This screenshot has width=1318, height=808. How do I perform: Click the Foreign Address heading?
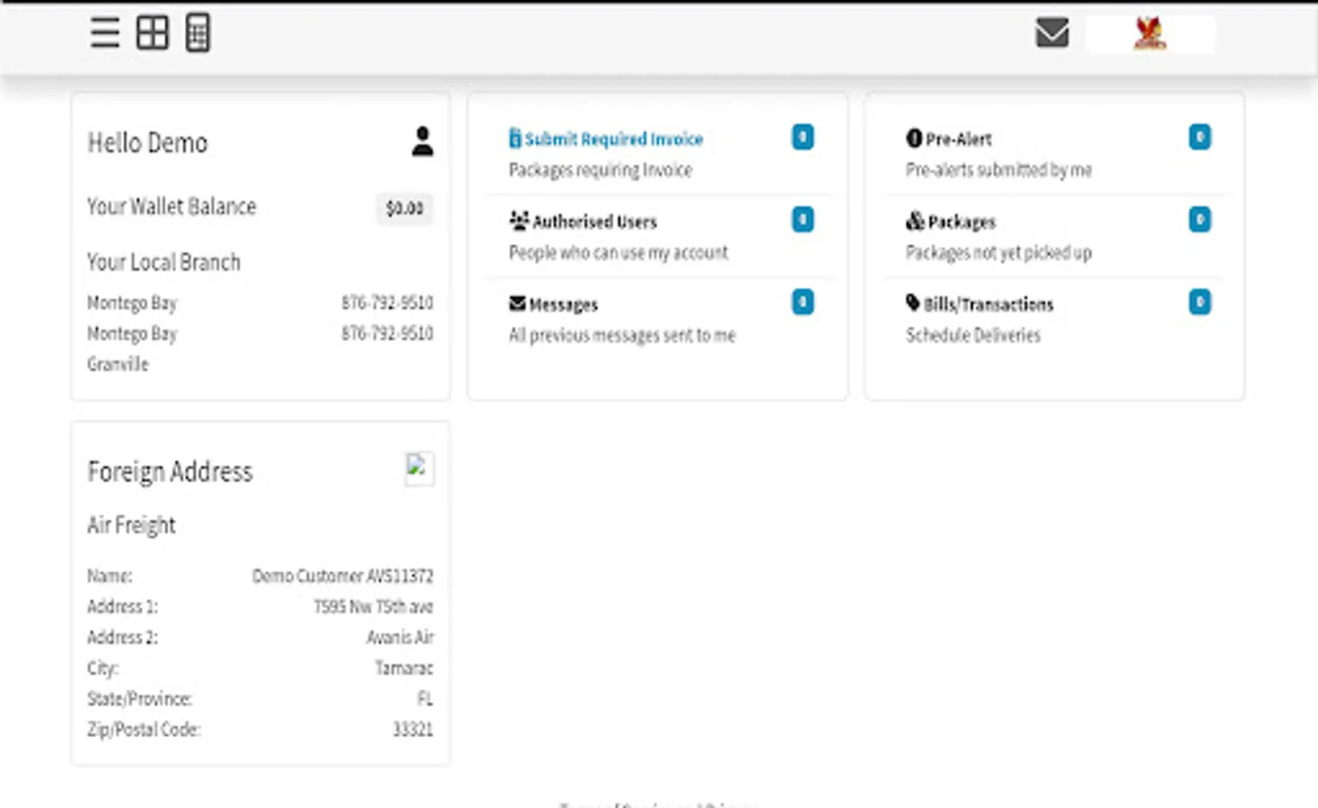[170, 471]
